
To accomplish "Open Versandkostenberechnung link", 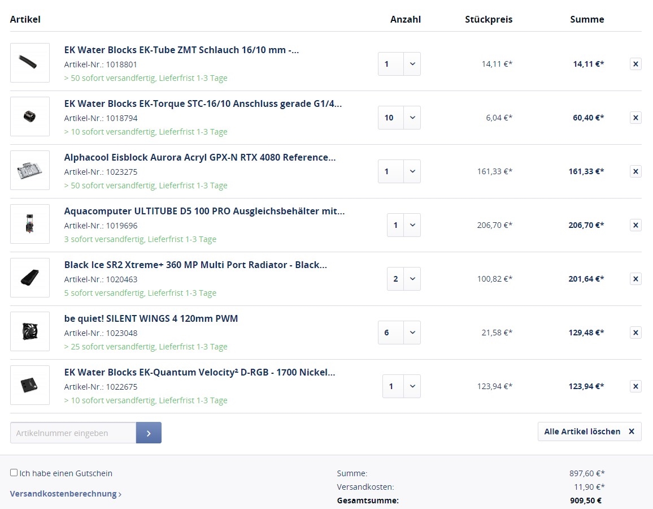I will coord(66,494).
